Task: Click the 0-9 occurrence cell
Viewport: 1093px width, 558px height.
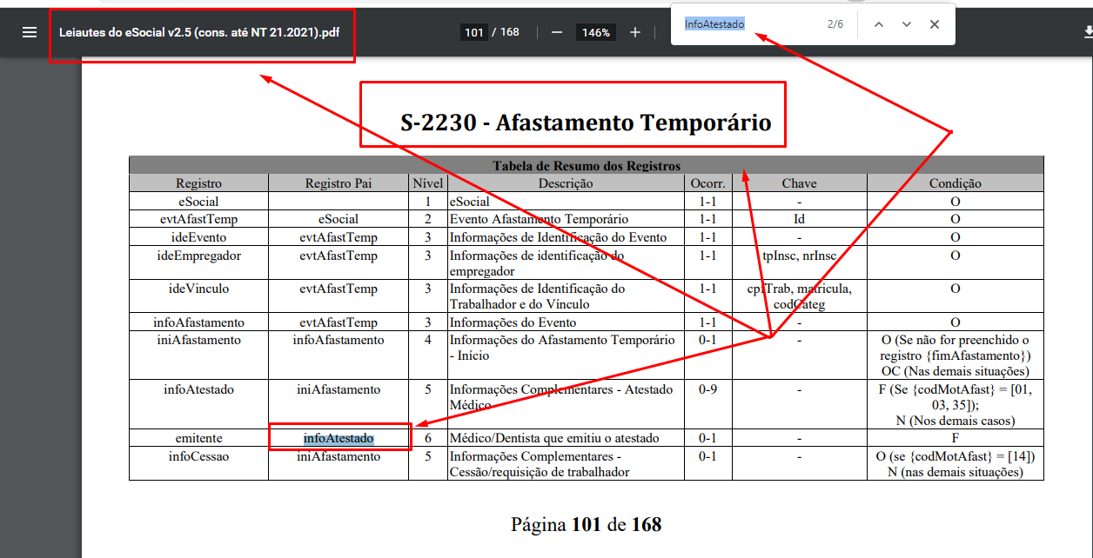Action: [707, 389]
